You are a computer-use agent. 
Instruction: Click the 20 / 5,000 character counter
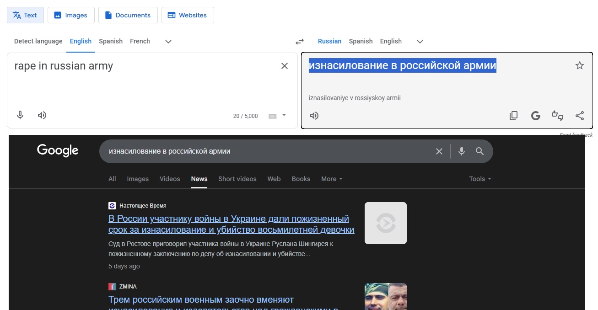(246, 116)
